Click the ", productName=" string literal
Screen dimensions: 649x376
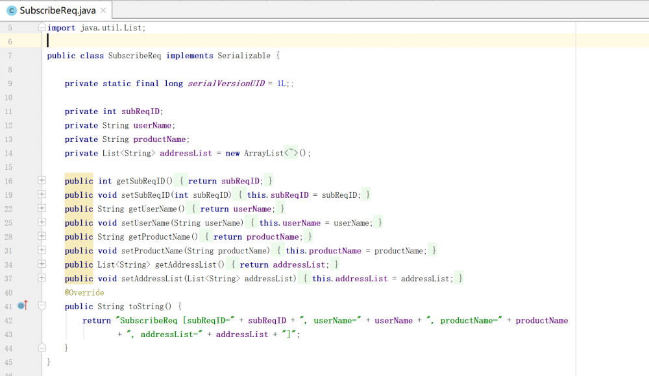(465, 320)
